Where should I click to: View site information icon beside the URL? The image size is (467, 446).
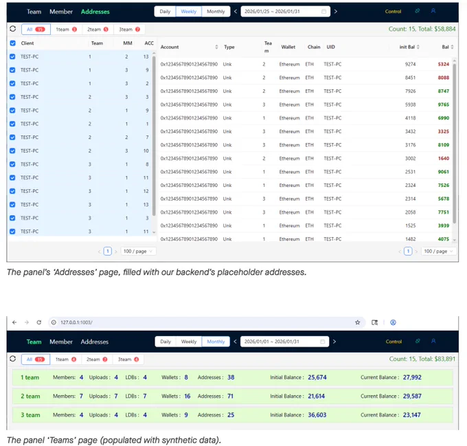tap(54, 322)
